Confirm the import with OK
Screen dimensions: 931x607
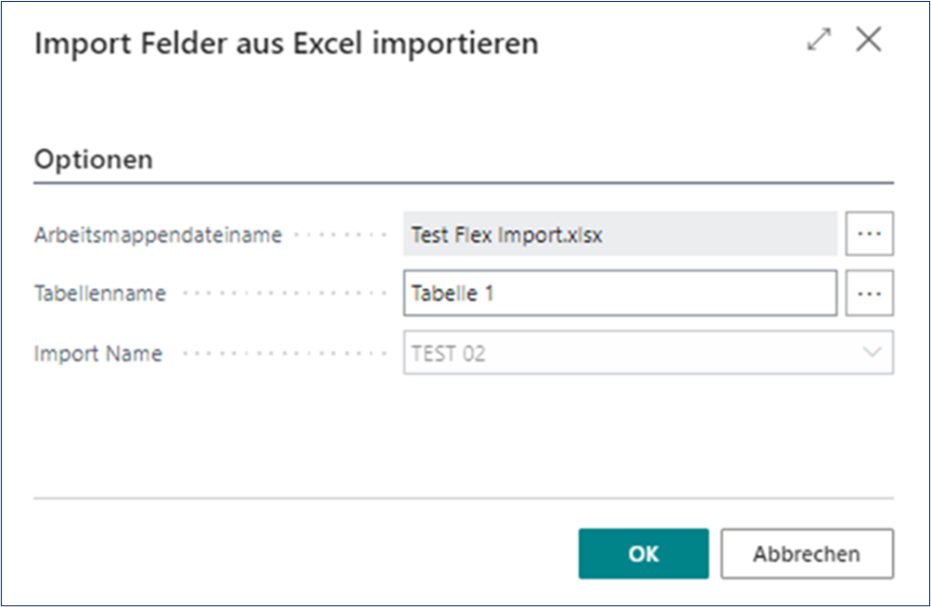point(643,553)
